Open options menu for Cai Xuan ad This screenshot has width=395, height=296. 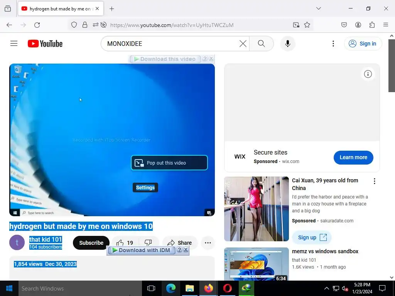coord(374,181)
